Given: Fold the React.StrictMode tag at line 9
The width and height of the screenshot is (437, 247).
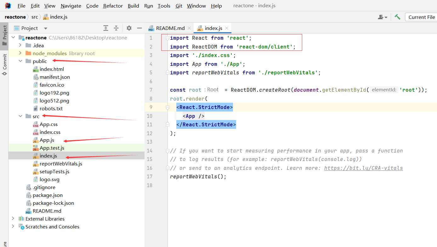Looking at the screenshot, I should tap(168, 107).
